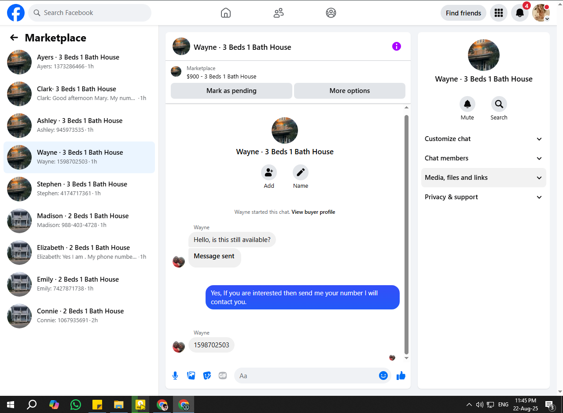Open conversation info purple icon
563x413 pixels.
pyautogui.click(x=397, y=46)
